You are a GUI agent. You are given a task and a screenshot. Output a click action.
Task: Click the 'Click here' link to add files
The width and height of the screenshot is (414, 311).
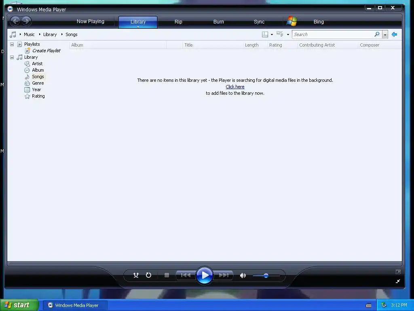point(235,87)
